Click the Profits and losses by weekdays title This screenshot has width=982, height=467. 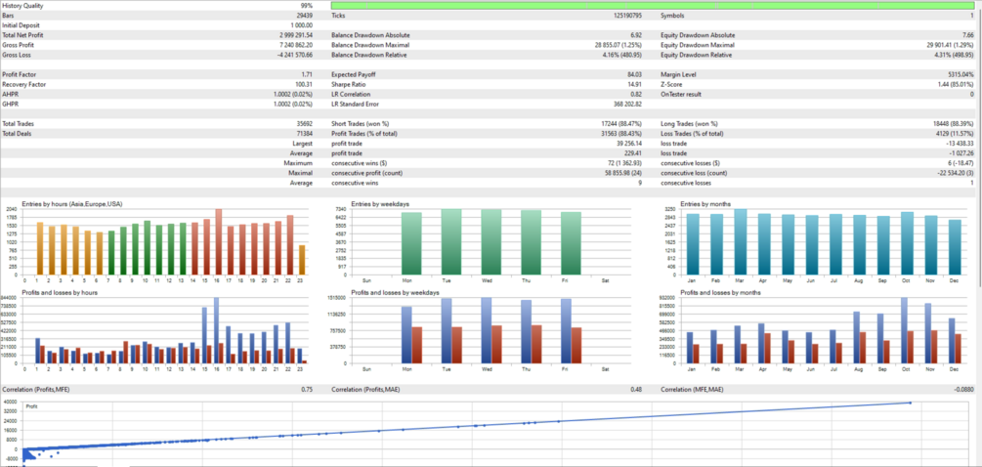(x=395, y=292)
